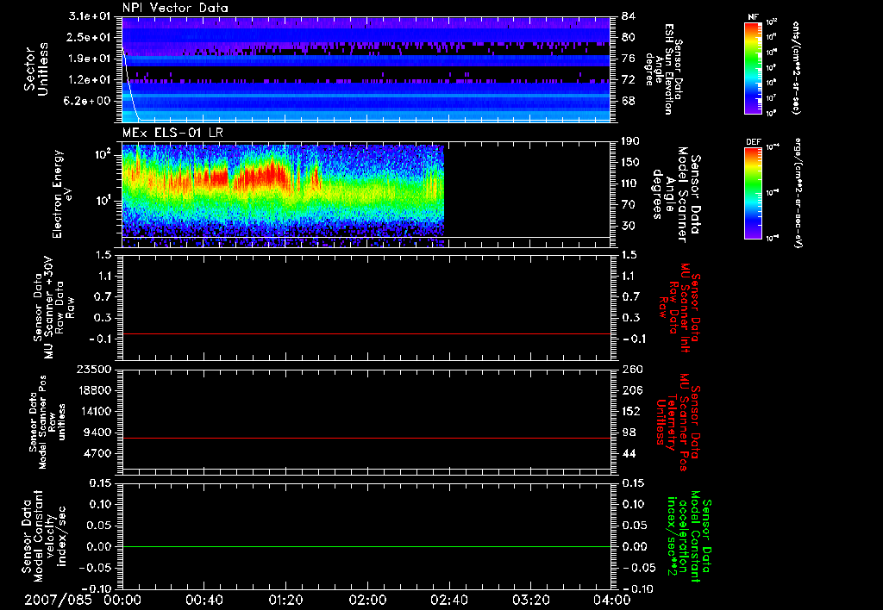Click the red line in the MU Scanner +30V plot
Image resolution: width=883 pixels, height=610 pixels.
pyautogui.click(x=366, y=334)
